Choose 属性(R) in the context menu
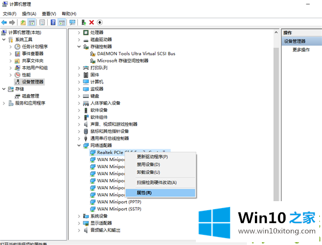 [144, 192]
